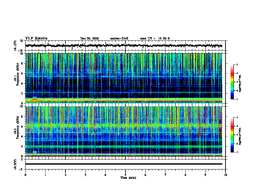
Task: Click the time axis tick label '0'
Action: pyautogui.click(x=25, y=175)
